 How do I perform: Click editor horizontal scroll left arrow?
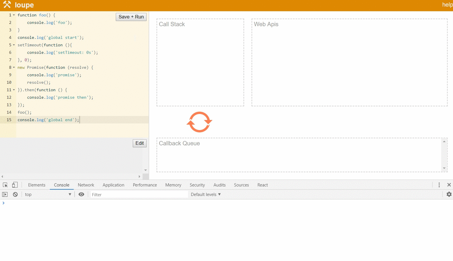pos(2,176)
